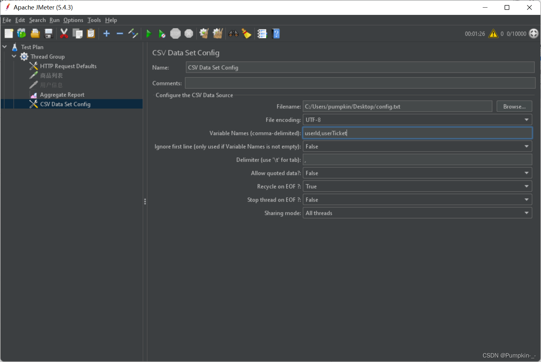Select HTTP Request Defaults in tree
Viewport: 541px width, 362px height.
point(68,66)
